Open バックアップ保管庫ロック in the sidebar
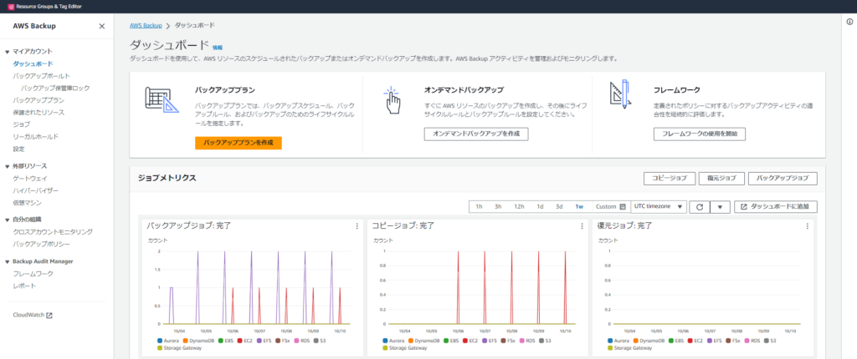 coord(55,88)
